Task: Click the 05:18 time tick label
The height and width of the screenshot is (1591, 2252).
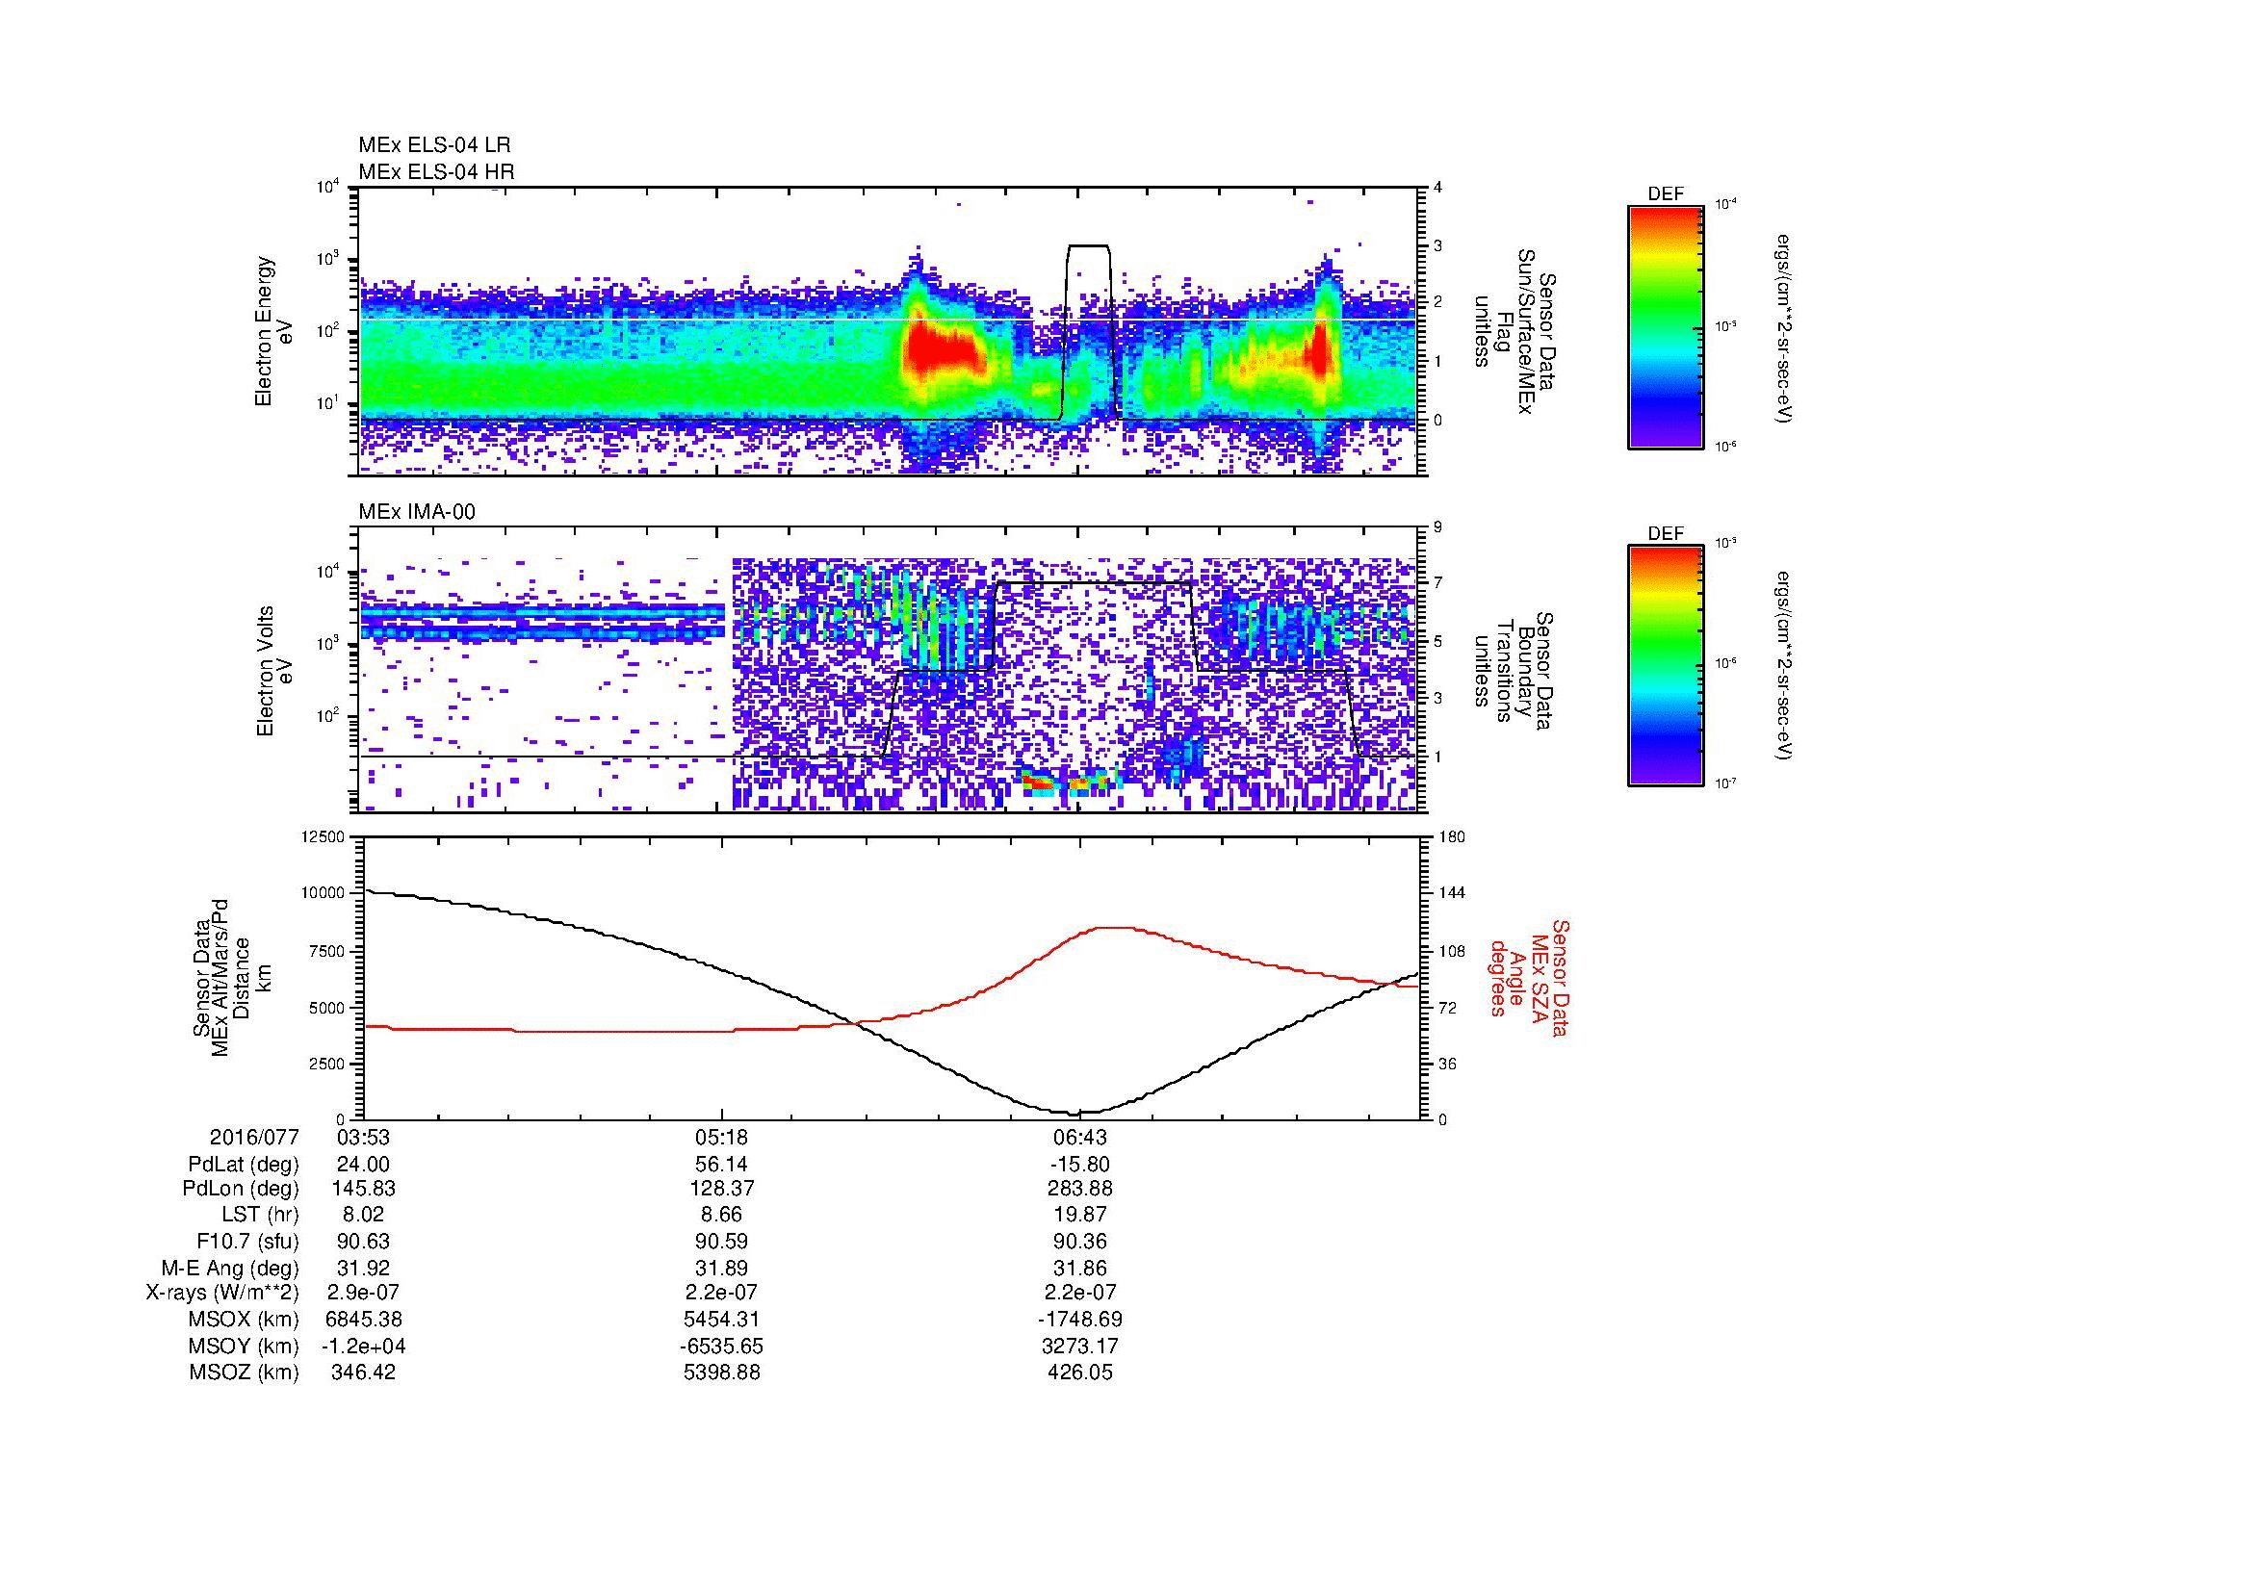Action: pyautogui.click(x=722, y=1137)
